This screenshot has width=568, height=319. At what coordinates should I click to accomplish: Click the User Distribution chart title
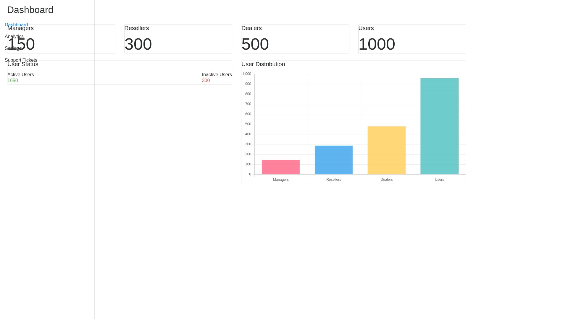(263, 64)
